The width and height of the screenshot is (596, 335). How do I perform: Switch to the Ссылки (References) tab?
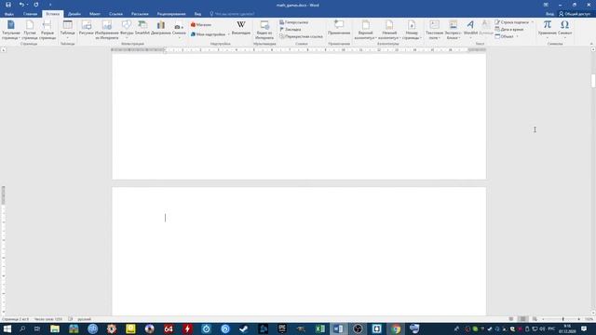[x=115, y=14]
